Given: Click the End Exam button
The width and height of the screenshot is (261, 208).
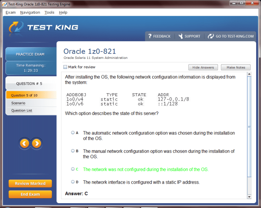Looking at the screenshot, I should tap(30, 194).
